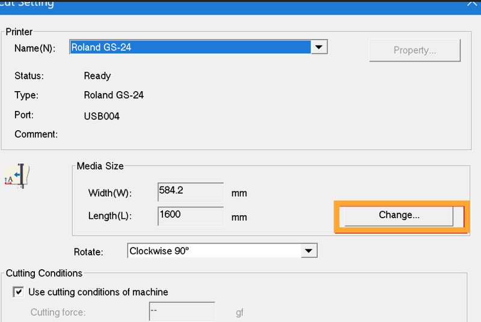Click the Width(W) input field
Image resolution: width=481 pixels, height=322 pixels.
pyautogui.click(x=191, y=192)
